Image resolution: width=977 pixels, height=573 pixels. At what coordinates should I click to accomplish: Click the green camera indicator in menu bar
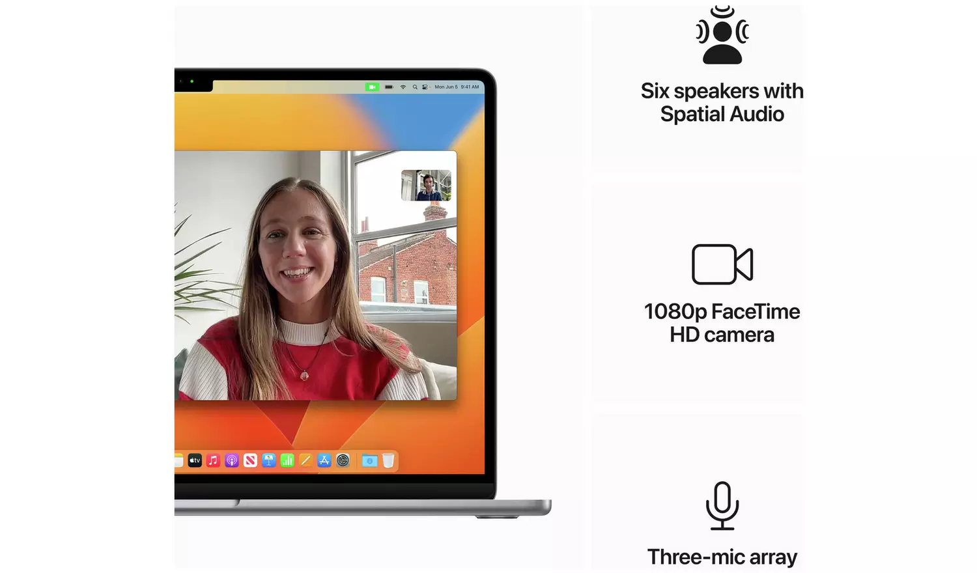pos(372,87)
